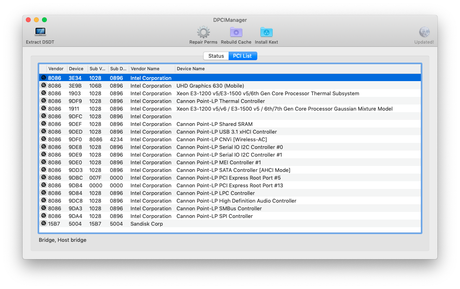Select Cannon Point-LP SPI Controller
Viewport: 460px width, 289px height.
[214, 216]
